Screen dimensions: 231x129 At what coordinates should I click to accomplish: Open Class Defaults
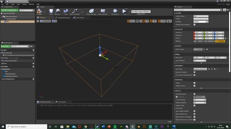(x=103, y=11)
